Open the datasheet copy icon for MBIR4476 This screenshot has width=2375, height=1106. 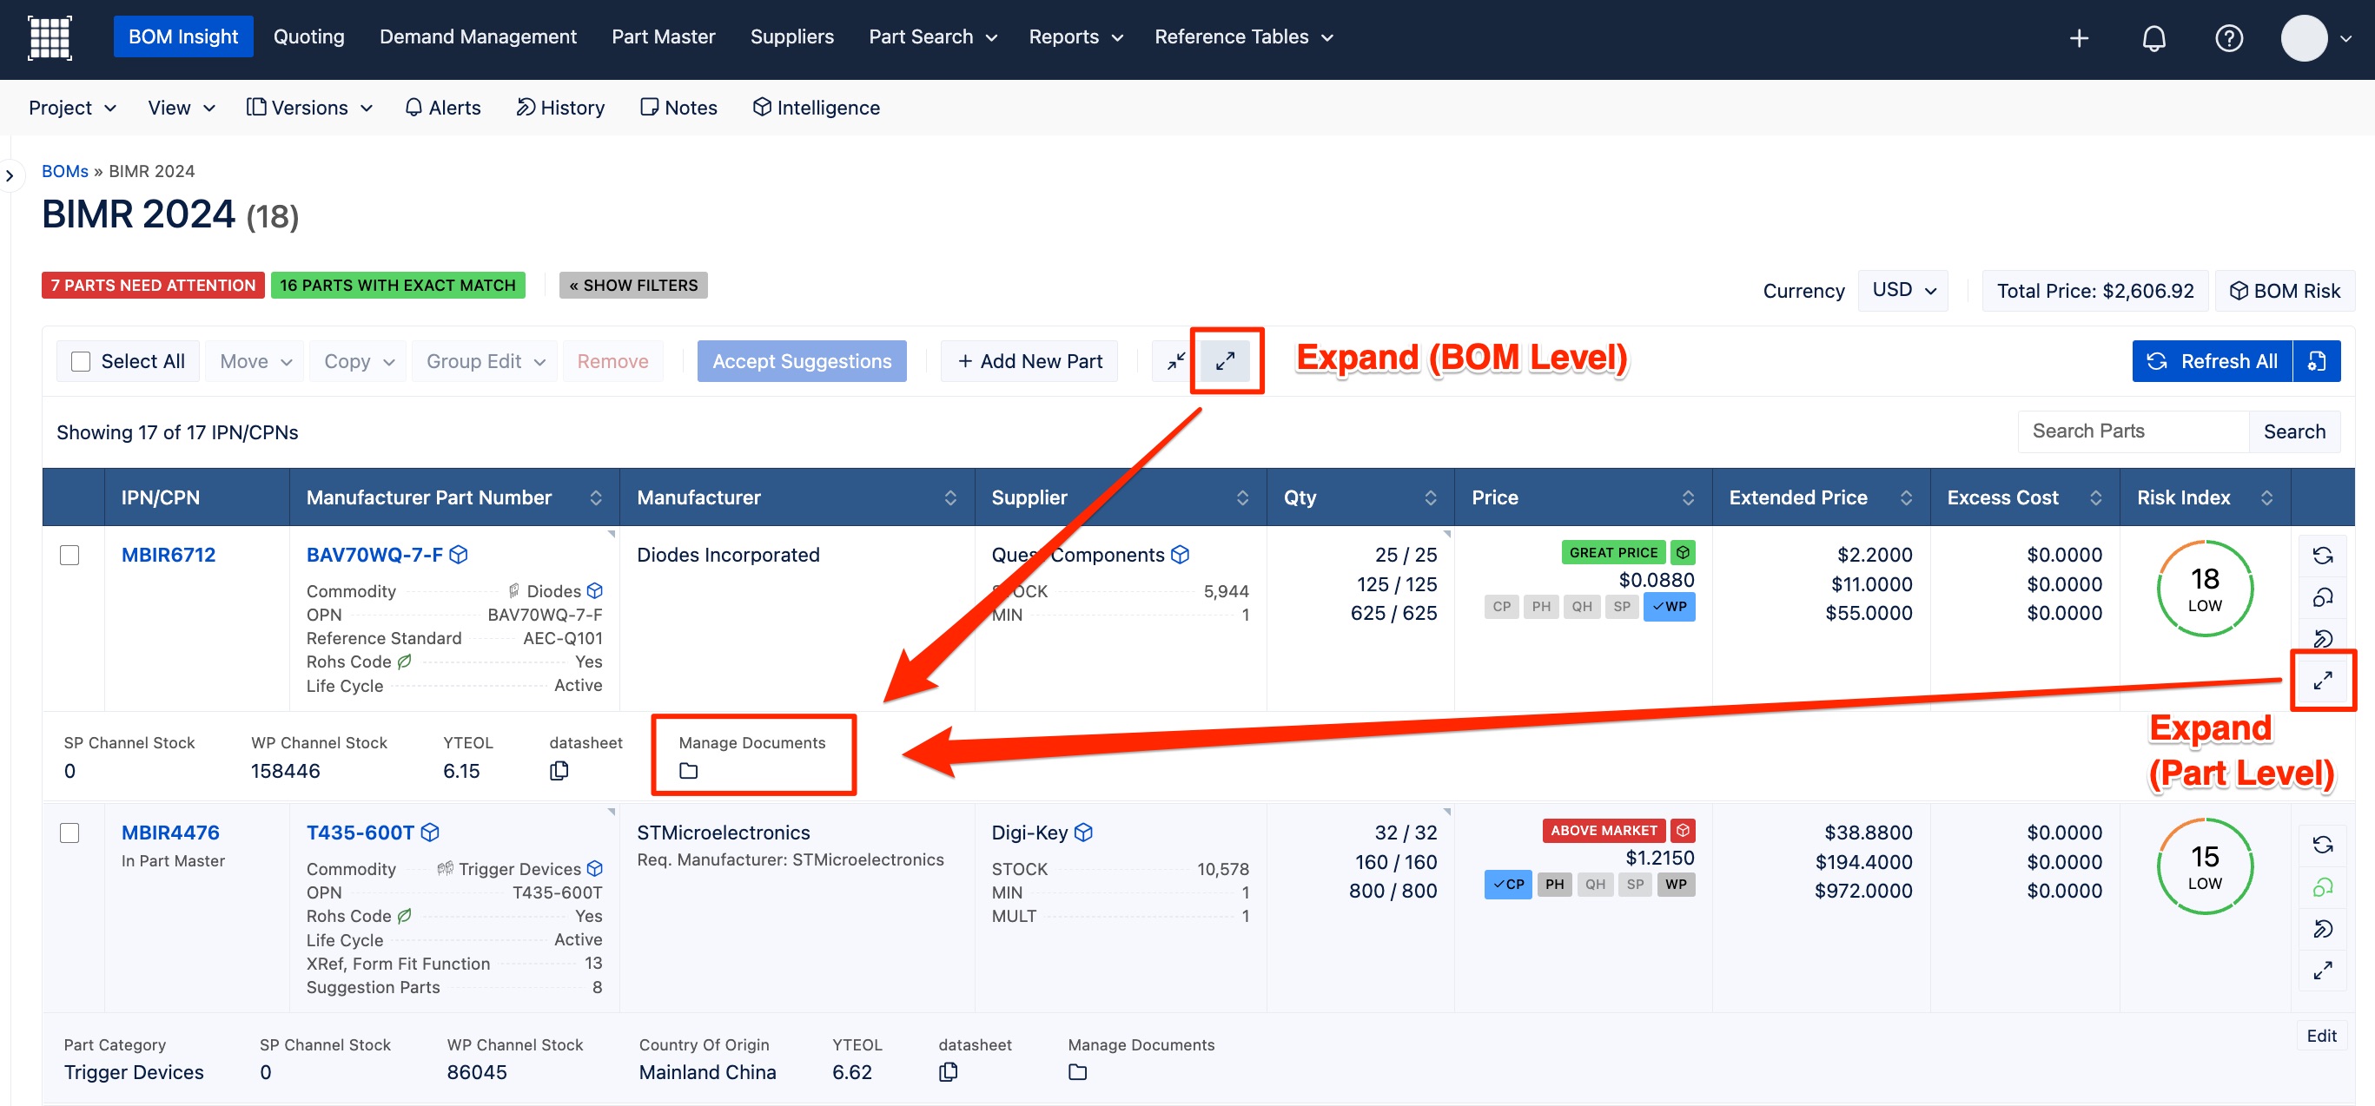pyautogui.click(x=948, y=1072)
